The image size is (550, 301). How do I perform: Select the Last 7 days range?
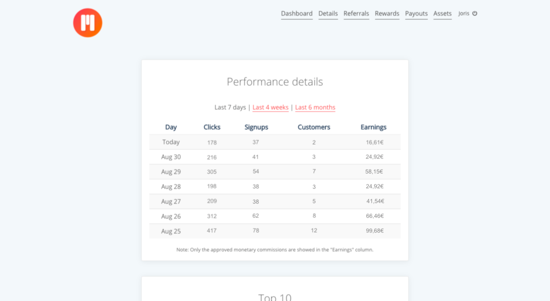click(x=230, y=108)
